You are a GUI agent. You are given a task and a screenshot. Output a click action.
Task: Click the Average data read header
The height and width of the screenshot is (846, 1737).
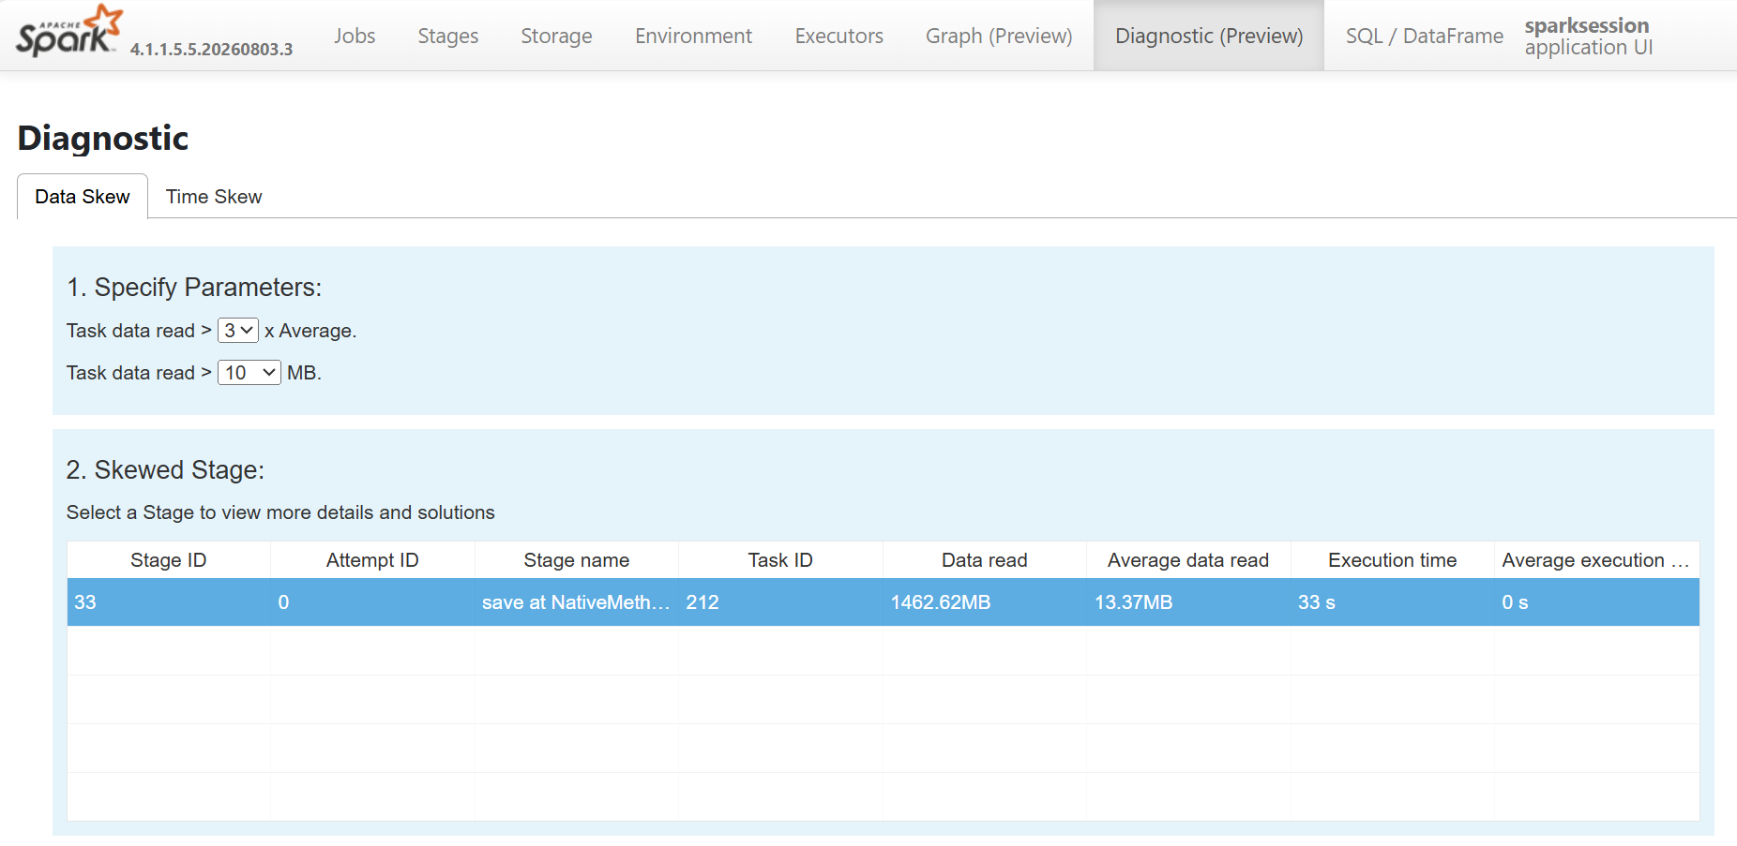click(1188, 560)
